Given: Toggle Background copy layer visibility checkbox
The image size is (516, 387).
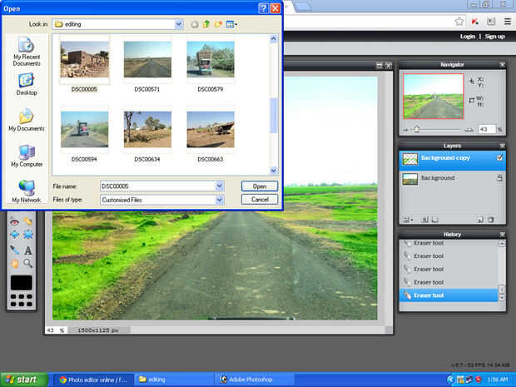Looking at the screenshot, I should coord(499,158).
